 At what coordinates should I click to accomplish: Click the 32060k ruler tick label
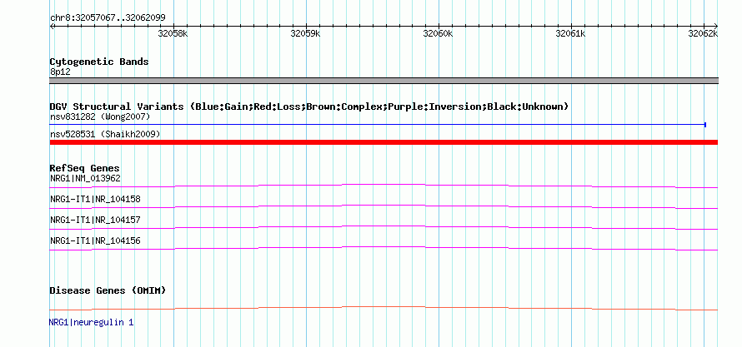[438, 34]
